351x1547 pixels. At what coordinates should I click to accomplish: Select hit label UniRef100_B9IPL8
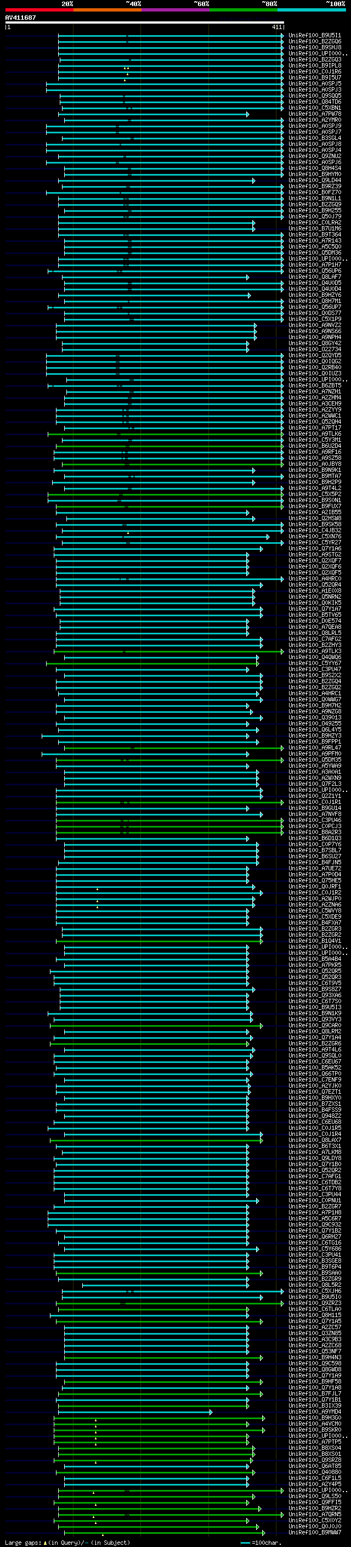315,65
